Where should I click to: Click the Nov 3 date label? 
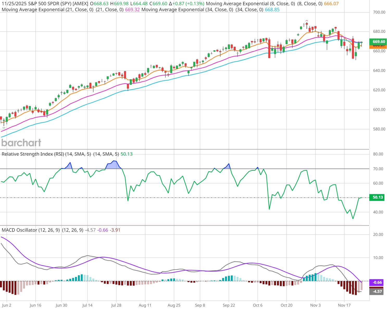click(315, 305)
